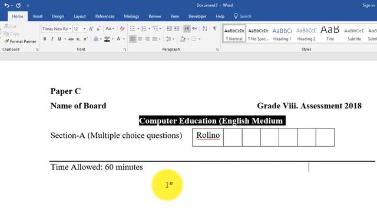Set right-to-left text direction
The height and width of the screenshot is (212, 377).
[194, 29]
